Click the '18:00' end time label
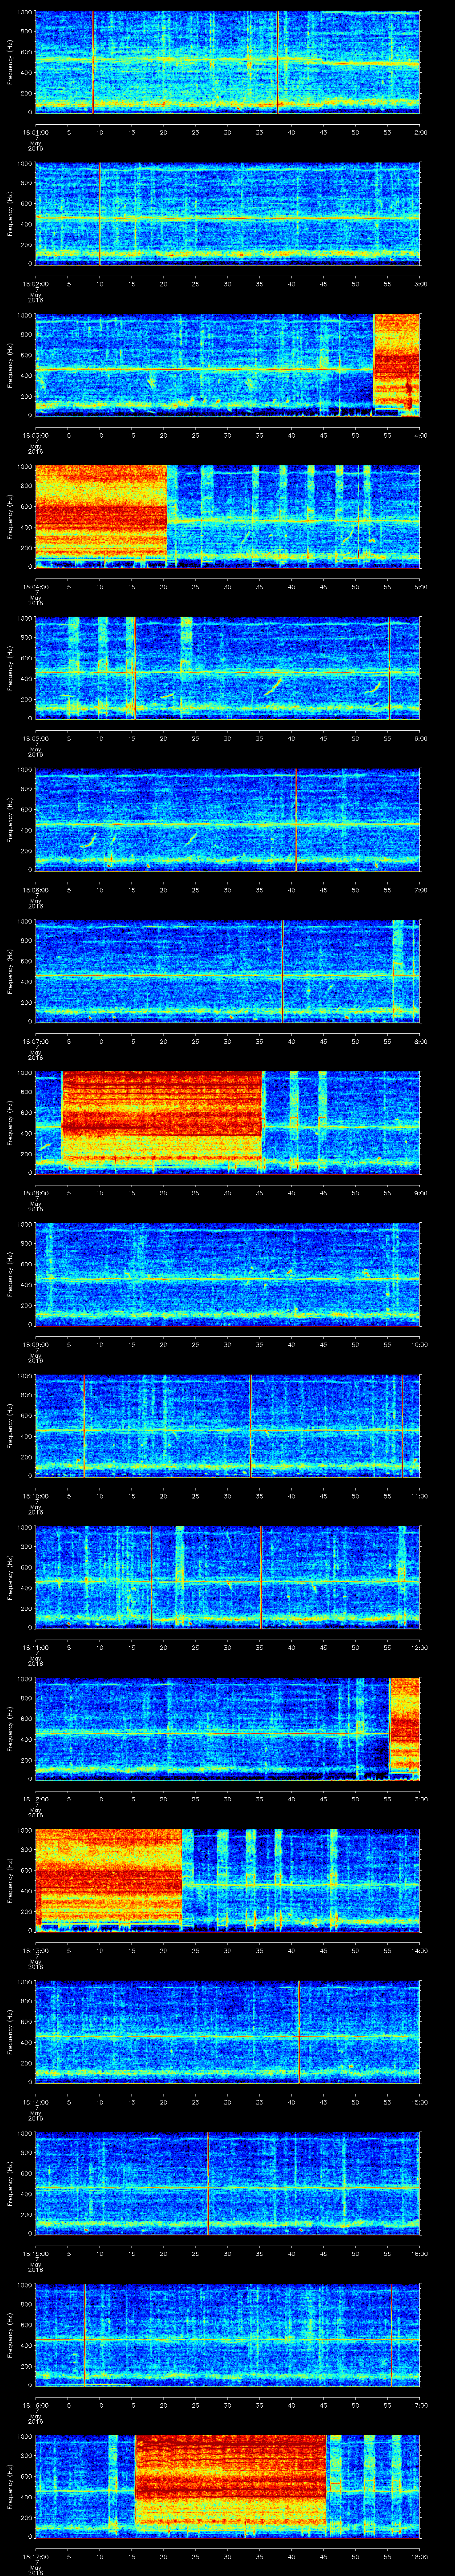 [x=420, y=2556]
